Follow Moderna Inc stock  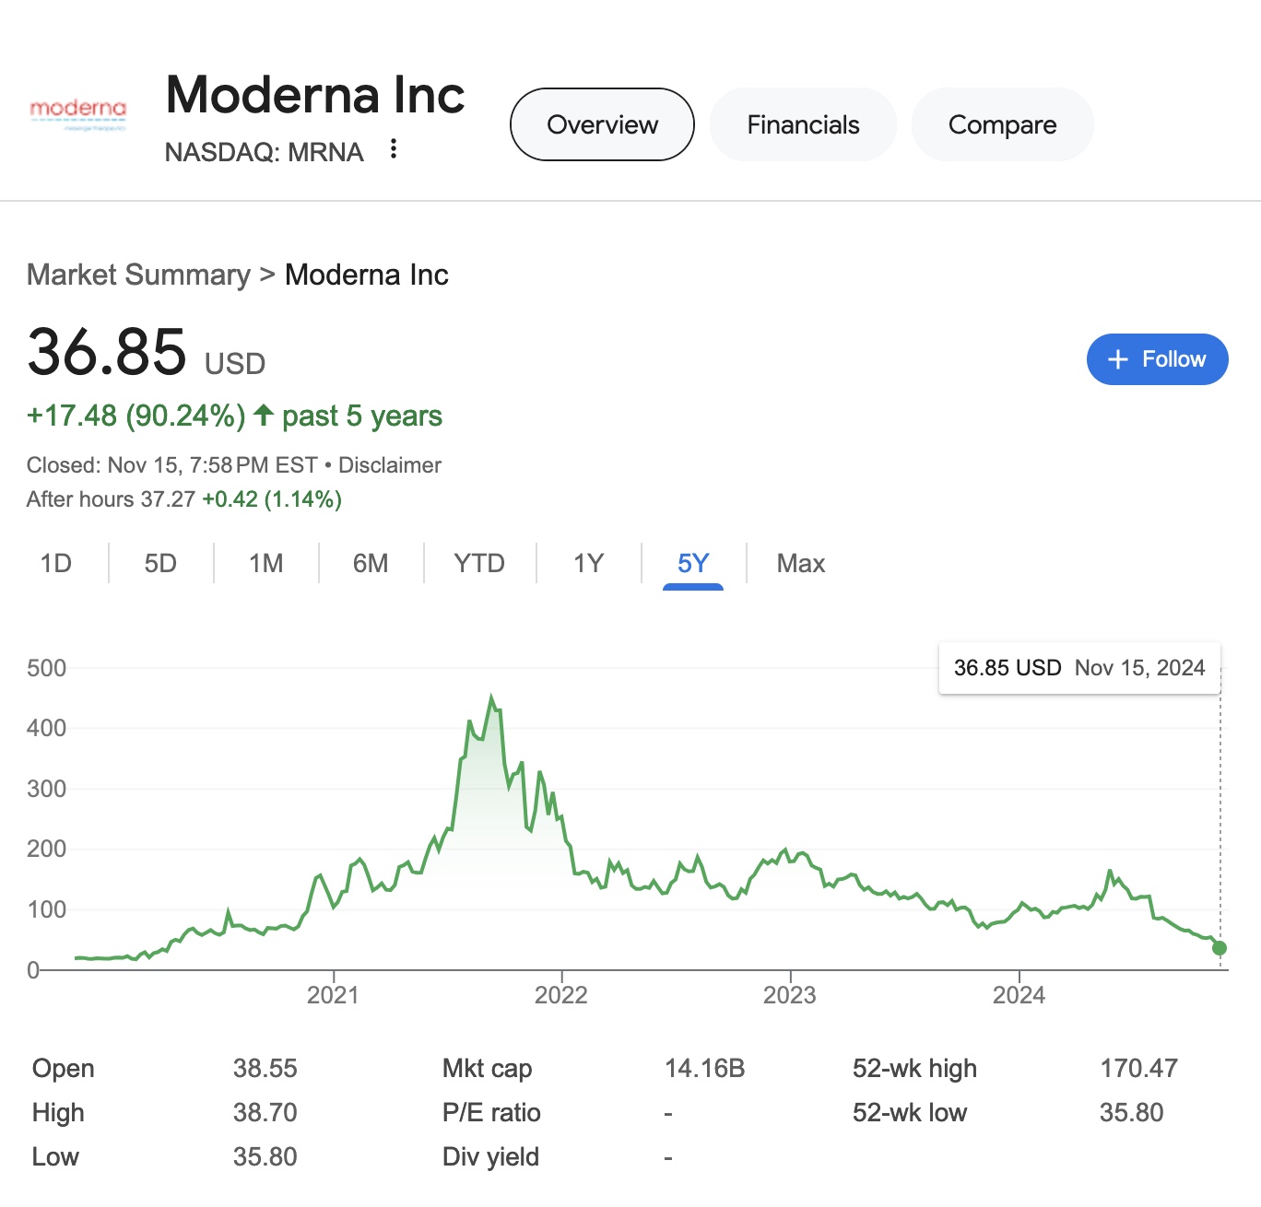1157,359
